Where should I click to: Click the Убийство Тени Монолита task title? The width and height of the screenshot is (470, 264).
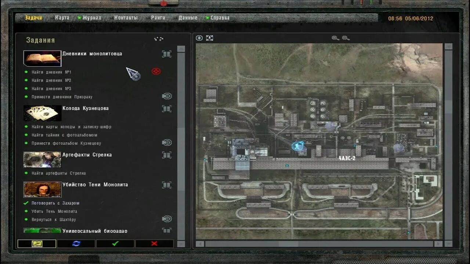(95, 184)
